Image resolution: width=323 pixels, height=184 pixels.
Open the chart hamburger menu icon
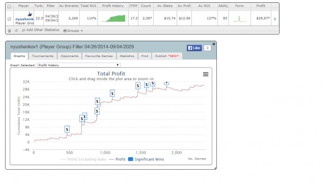[x=206, y=74]
